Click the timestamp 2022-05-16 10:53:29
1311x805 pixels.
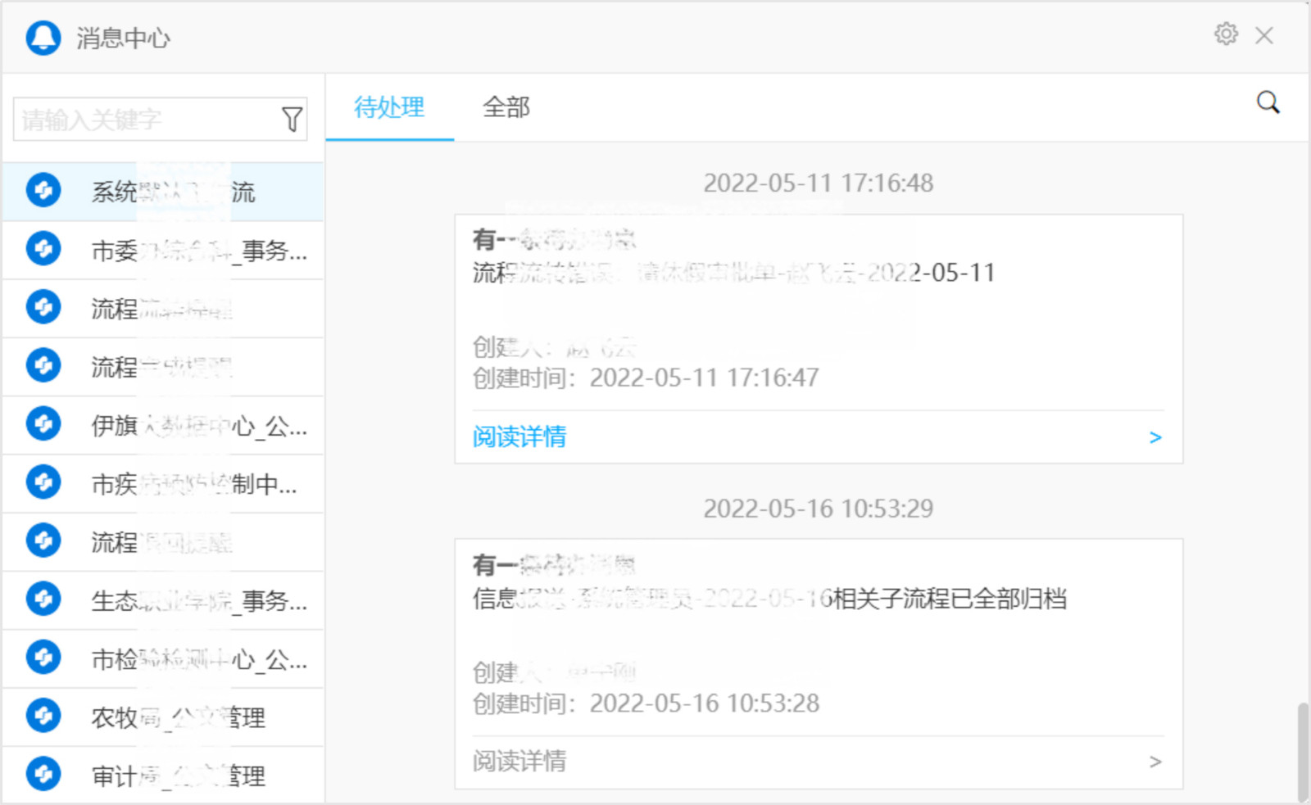(x=819, y=509)
